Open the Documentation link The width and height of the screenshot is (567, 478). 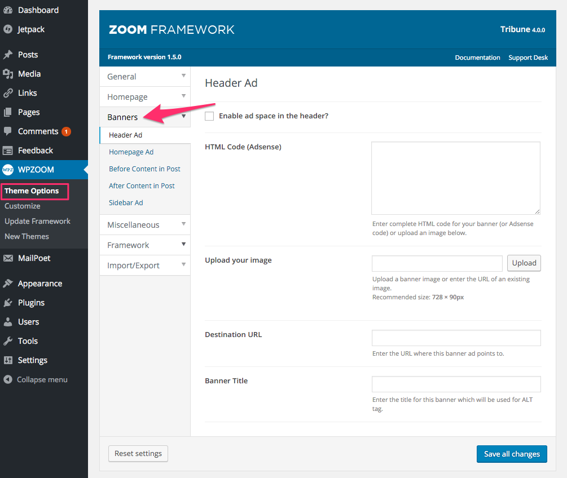click(x=477, y=57)
